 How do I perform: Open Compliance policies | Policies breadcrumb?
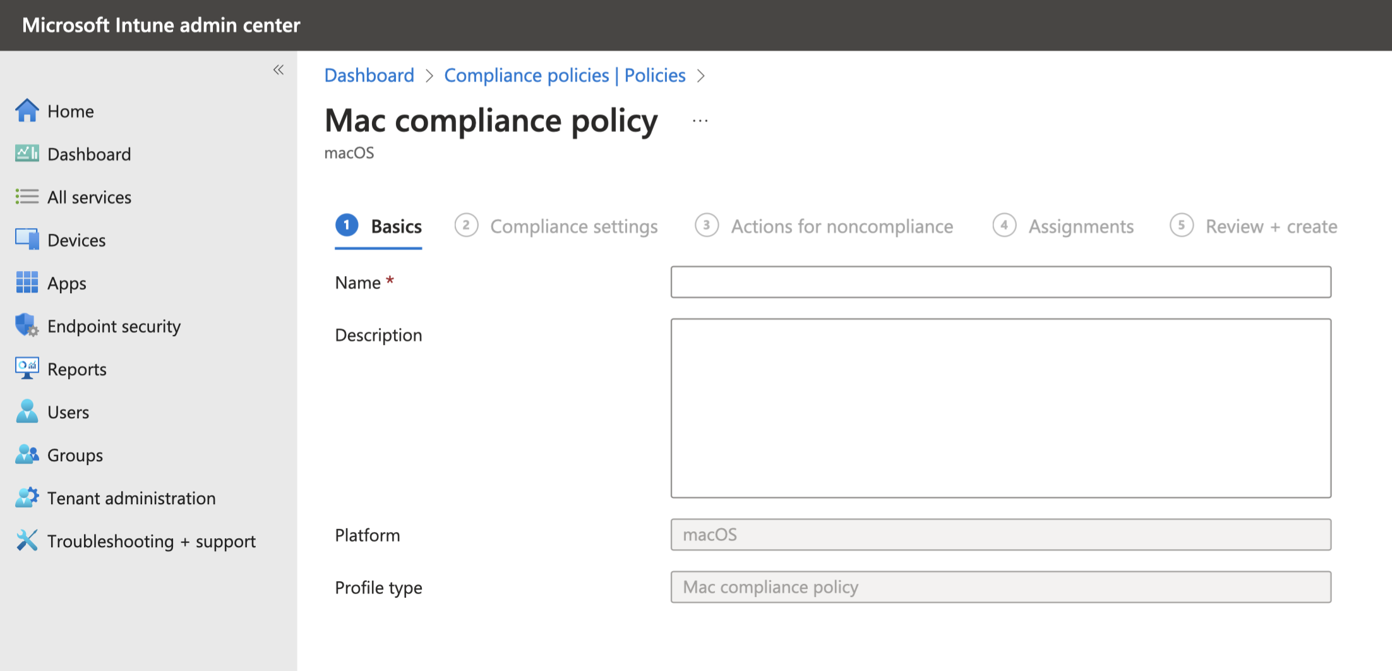tap(565, 75)
